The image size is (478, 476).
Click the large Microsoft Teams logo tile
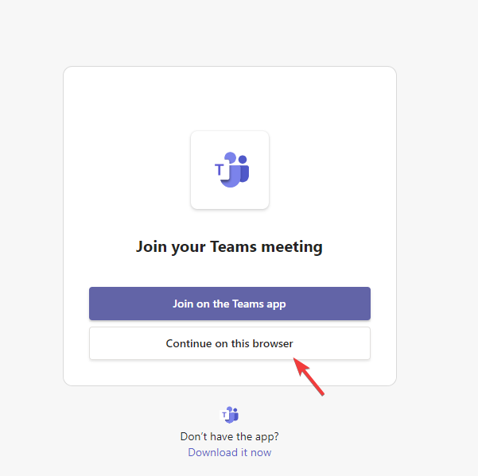coord(230,170)
